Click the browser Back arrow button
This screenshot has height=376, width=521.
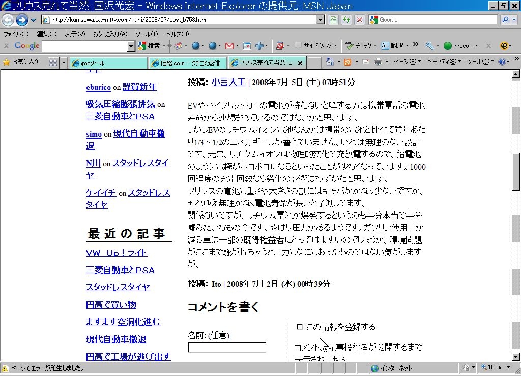[x=8, y=20]
